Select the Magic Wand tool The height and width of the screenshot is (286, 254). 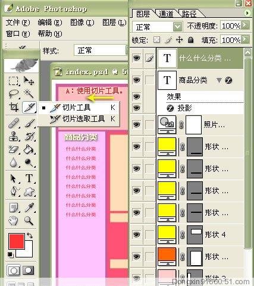pos(29,94)
